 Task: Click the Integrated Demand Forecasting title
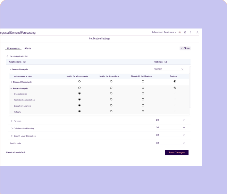(x=18, y=33)
